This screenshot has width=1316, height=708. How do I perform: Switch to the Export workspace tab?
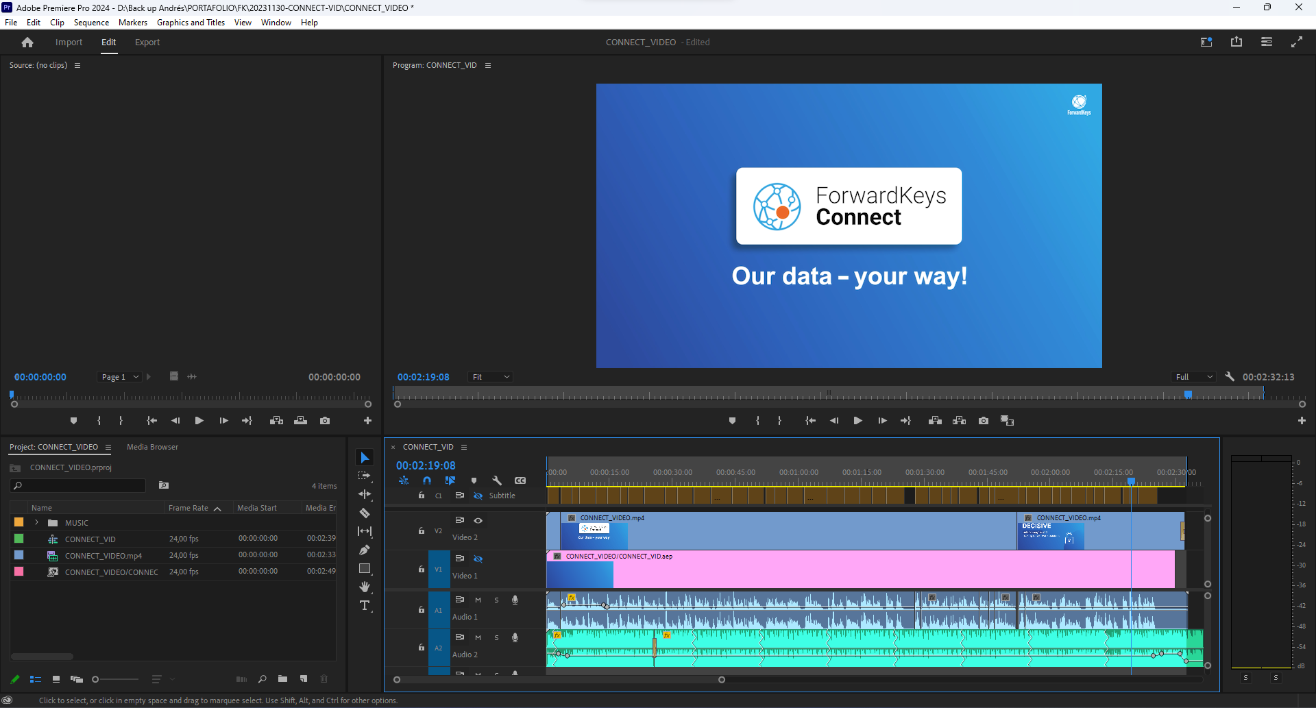click(x=147, y=42)
